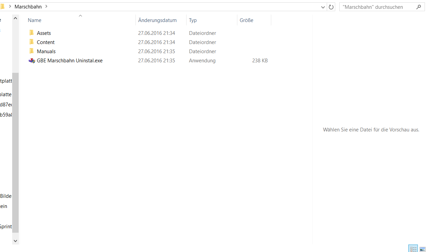
Task: Click the GBE Marschbahn Uninstal.exe application icon
Action: (x=32, y=61)
